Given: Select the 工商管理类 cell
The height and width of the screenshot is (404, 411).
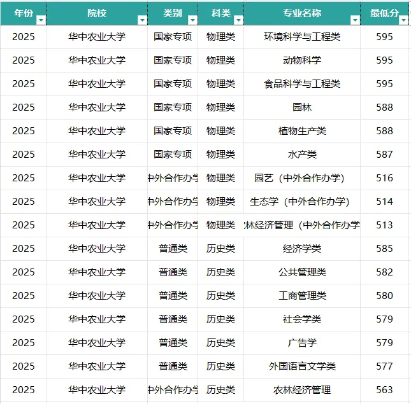Looking at the screenshot, I should (x=302, y=296).
